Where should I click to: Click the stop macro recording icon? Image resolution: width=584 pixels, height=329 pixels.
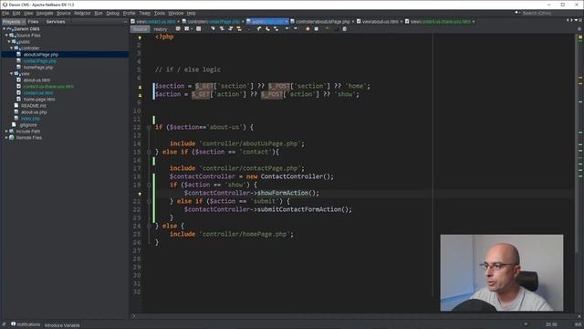(x=317, y=29)
